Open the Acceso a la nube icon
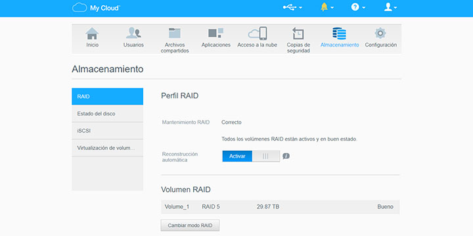 pos(258,33)
